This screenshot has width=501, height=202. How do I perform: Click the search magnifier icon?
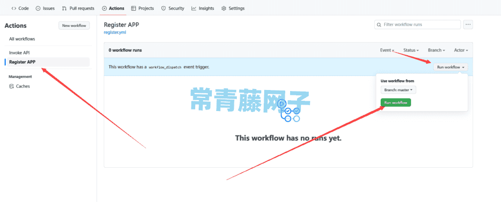[379, 24]
